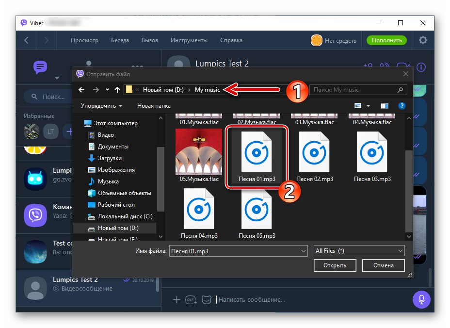The image size is (450, 328).
Task: Go up one folder level in dialog
Action: (x=117, y=90)
